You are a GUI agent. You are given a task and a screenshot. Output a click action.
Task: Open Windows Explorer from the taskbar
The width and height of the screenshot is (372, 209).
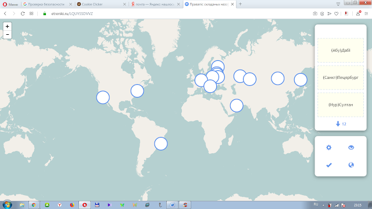tap(22, 205)
